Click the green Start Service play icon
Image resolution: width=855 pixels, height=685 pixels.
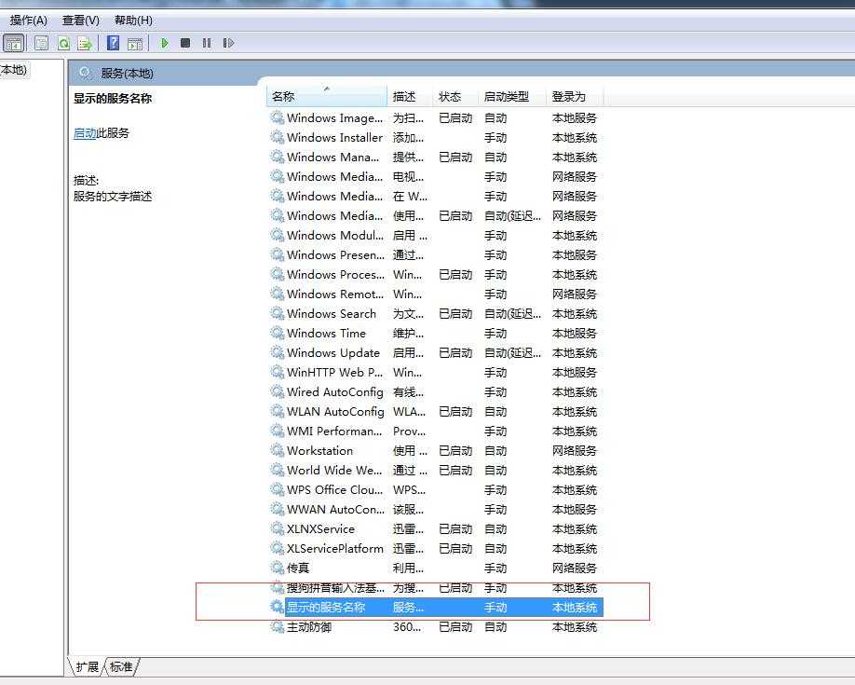tap(164, 43)
